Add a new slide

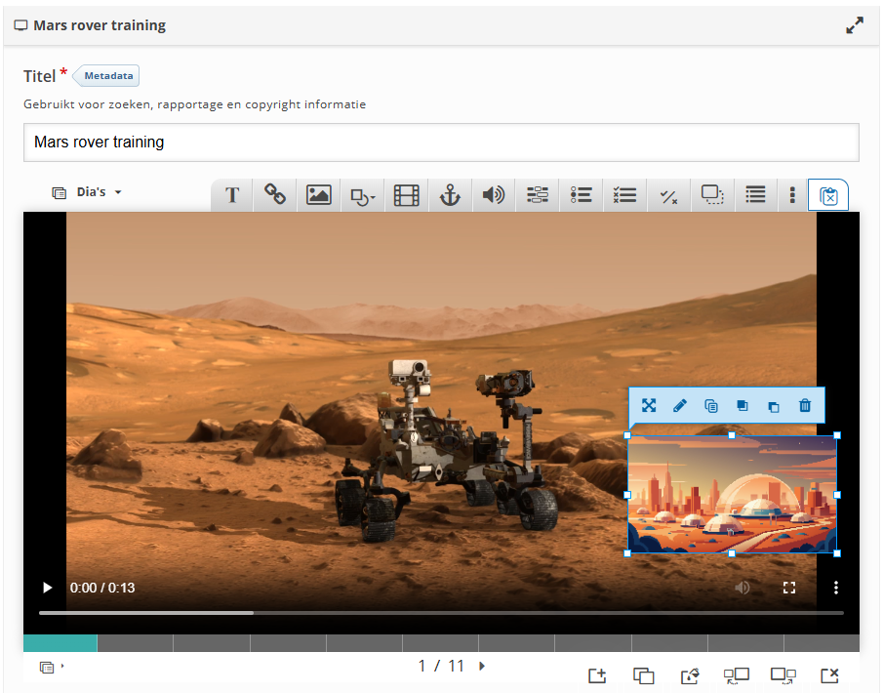coord(597,675)
